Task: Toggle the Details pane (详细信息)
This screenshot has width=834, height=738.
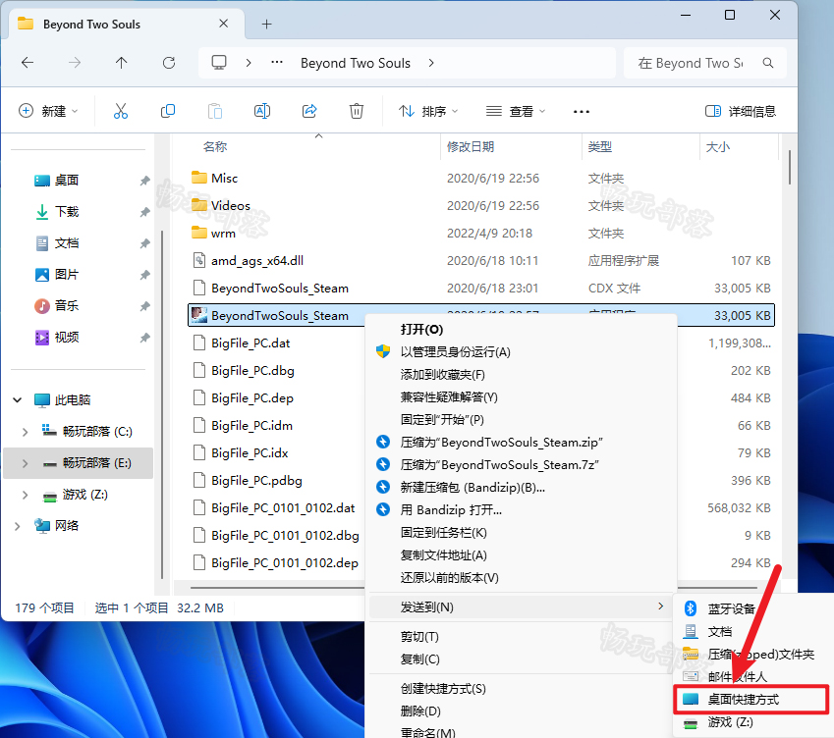Action: pos(740,111)
